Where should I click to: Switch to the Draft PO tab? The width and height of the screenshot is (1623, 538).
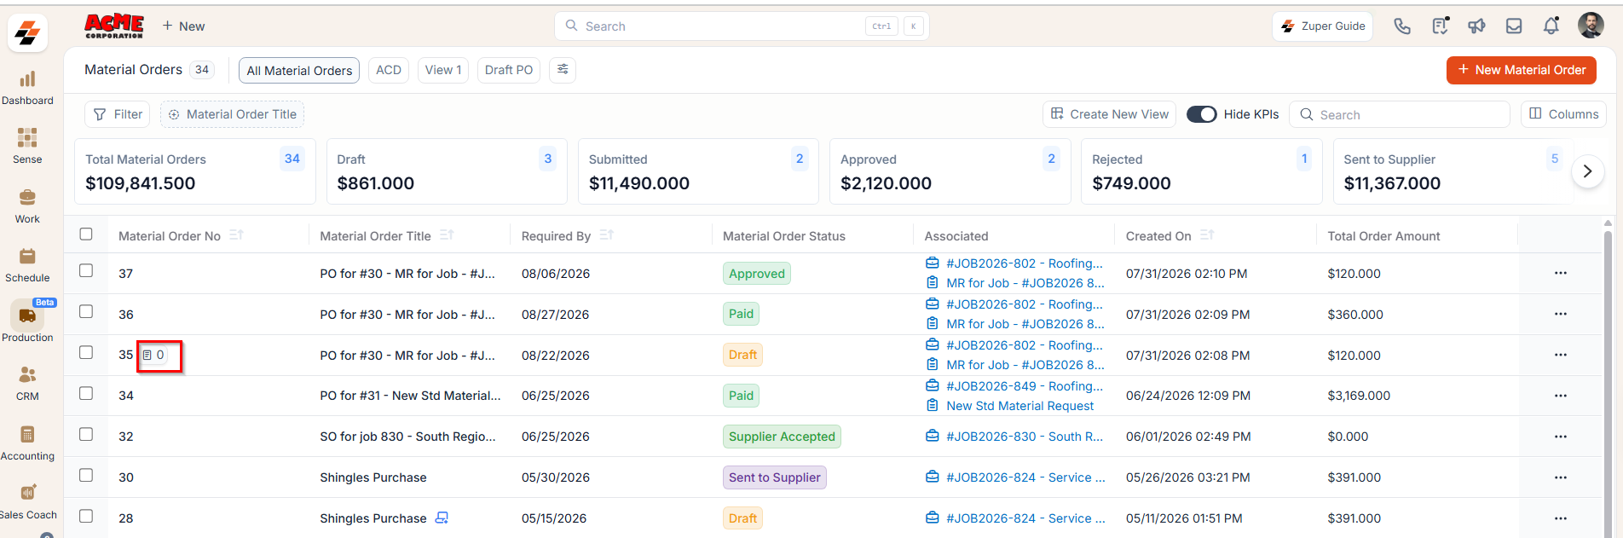[509, 70]
